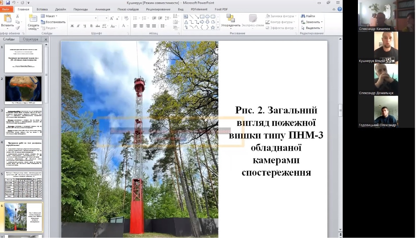Toggle bold formatting (Ж)

pyautogui.click(x=72, y=26)
